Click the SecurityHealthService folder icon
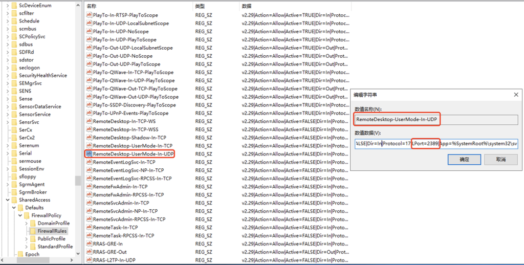Screen dimensions: 524x265 [x=14, y=75]
